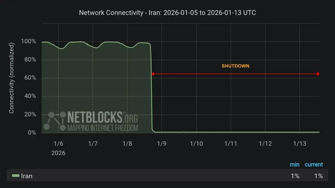Viewport: 335px width, 188px height.
Task: Click the 100% y-axis tick label
Action: tap(29, 41)
